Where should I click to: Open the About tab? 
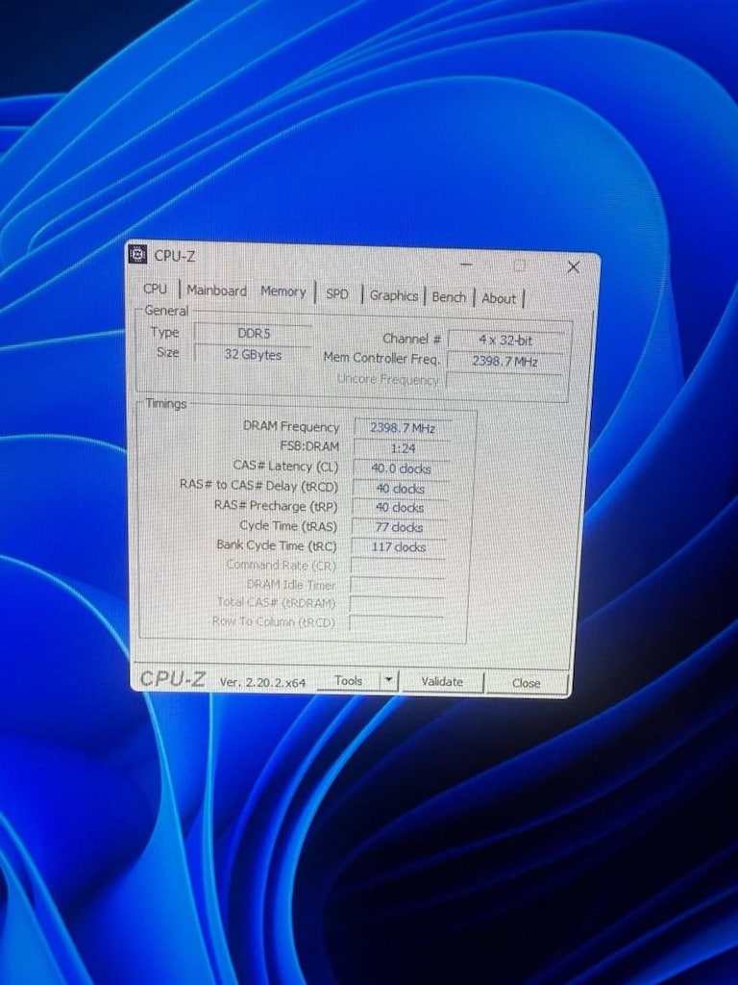499,298
